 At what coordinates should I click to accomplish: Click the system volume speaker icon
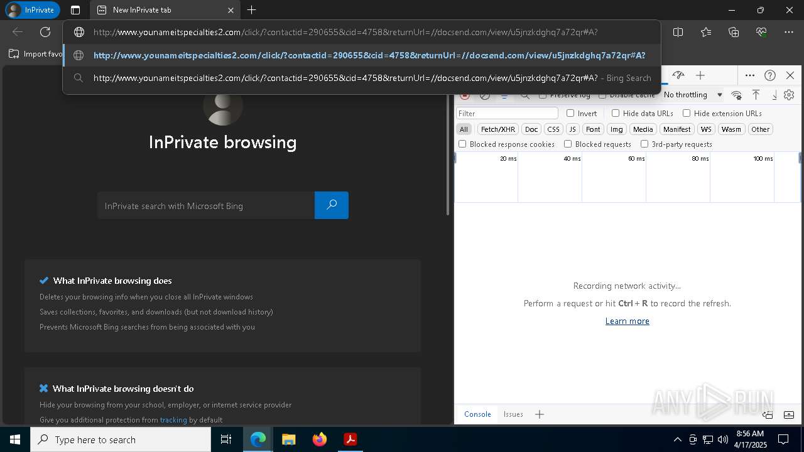723,439
